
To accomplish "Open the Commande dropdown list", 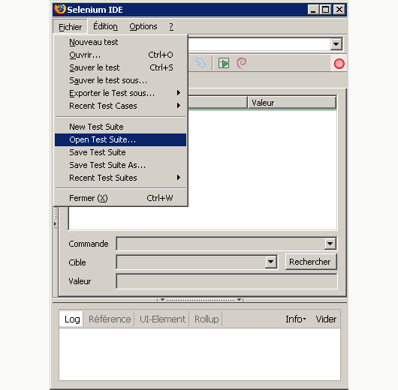I will [x=330, y=244].
